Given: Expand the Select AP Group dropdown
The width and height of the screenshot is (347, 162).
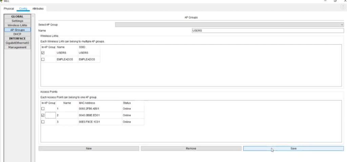Looking at the screenshot, I should (x=229, y=25).
